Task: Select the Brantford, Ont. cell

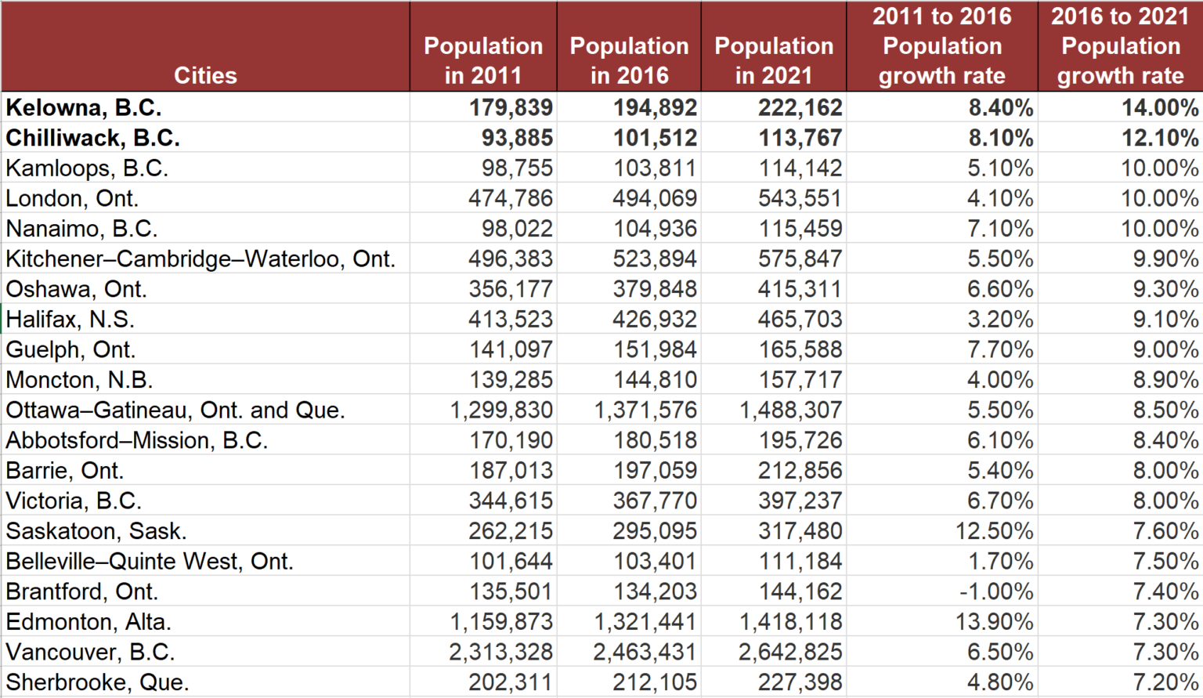Action: point(205,591)
